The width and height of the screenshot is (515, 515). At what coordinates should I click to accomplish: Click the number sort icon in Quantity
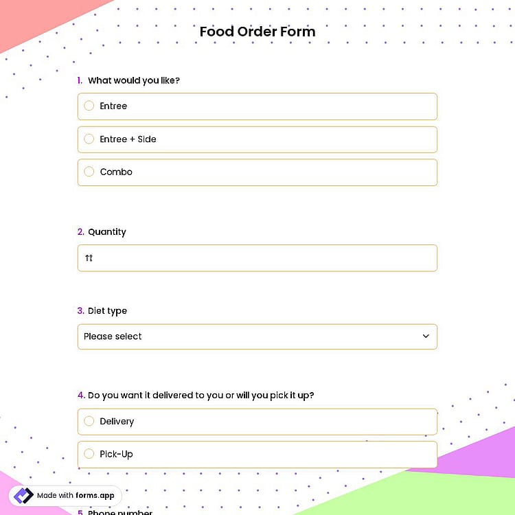pos(89,257)
